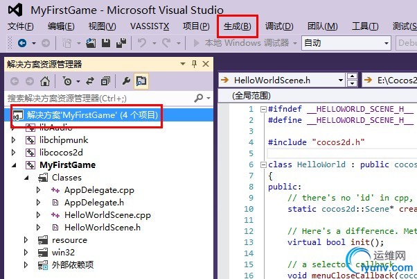
Task: Click the Collapse All icon in Solution Explorer
Action: pyautogui.click(x=105, y=81)
